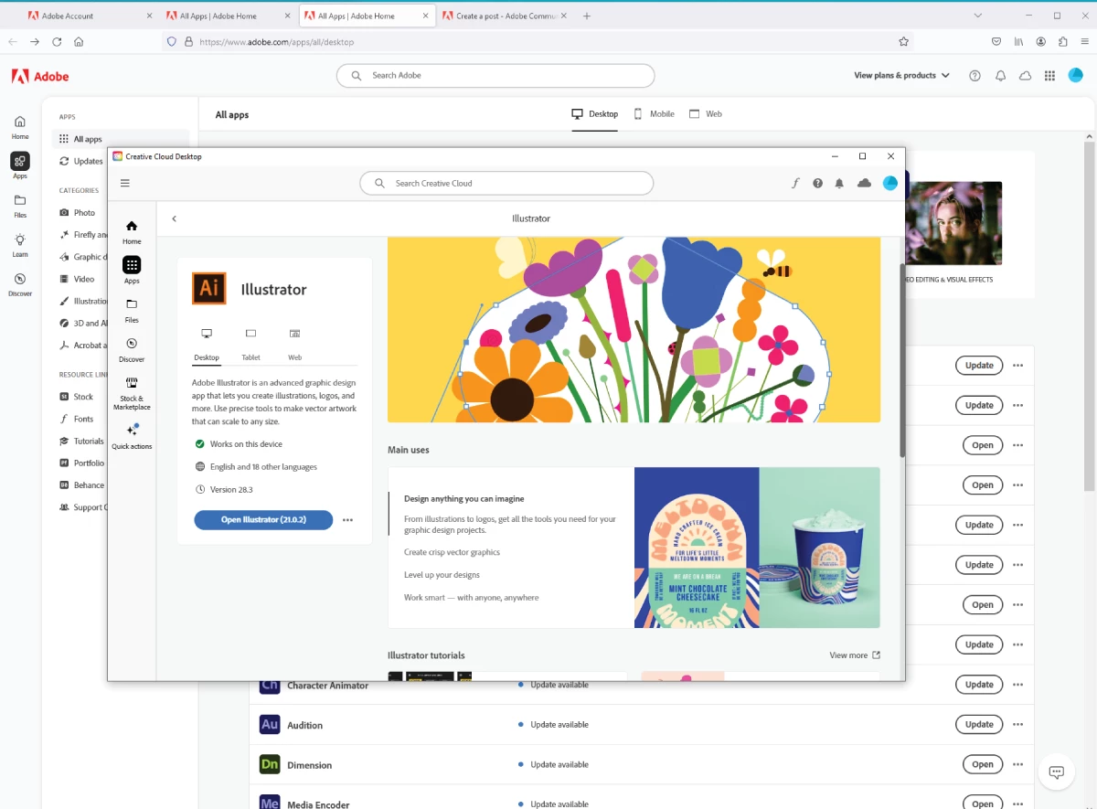Click the Firefox URL address bar
The width and height of the screenshot is (1097, 809).
point(539,41)
